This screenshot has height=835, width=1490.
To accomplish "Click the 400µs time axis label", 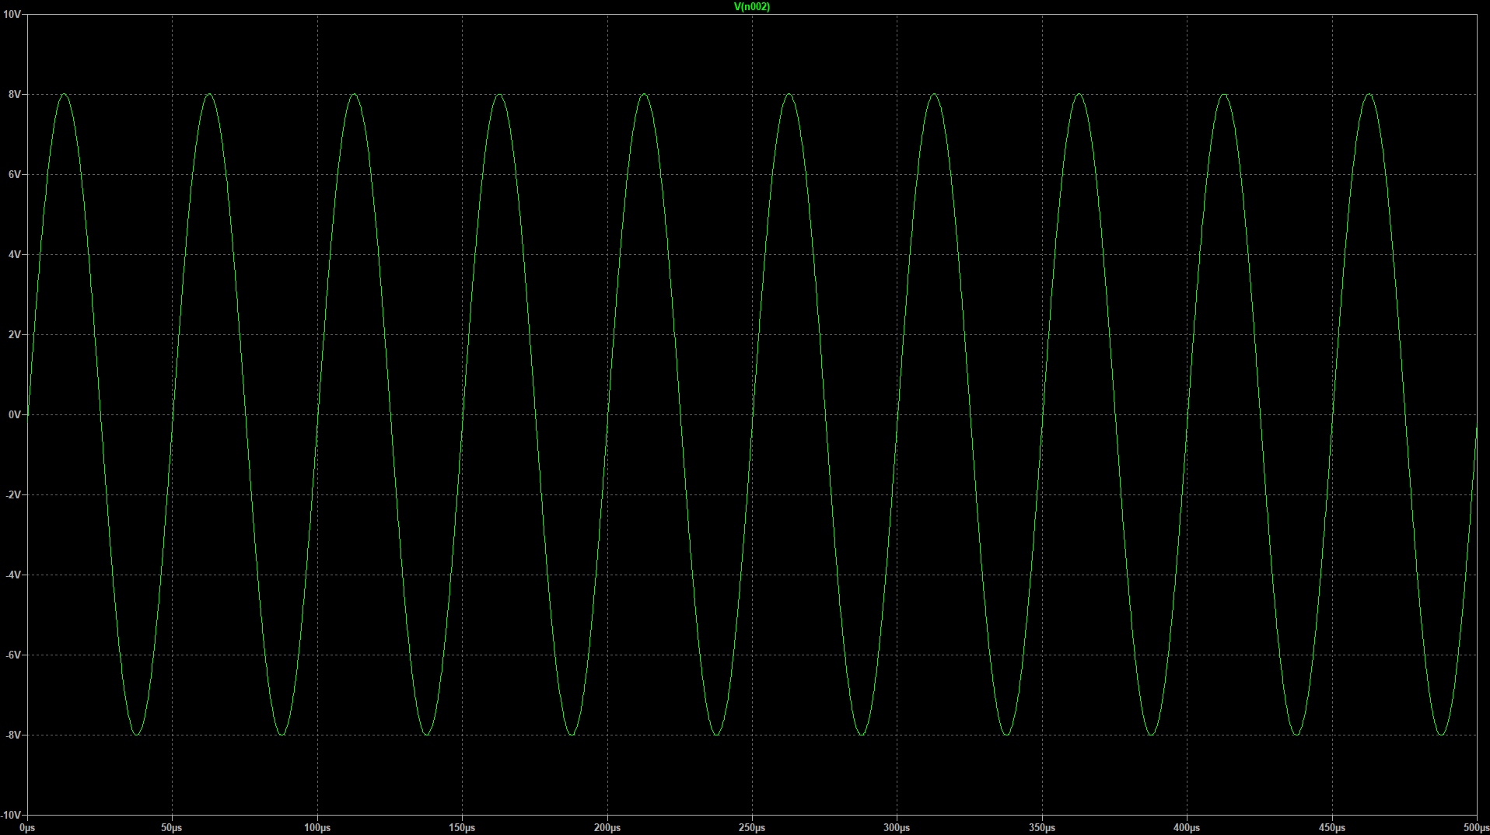I will point(1187,828).
